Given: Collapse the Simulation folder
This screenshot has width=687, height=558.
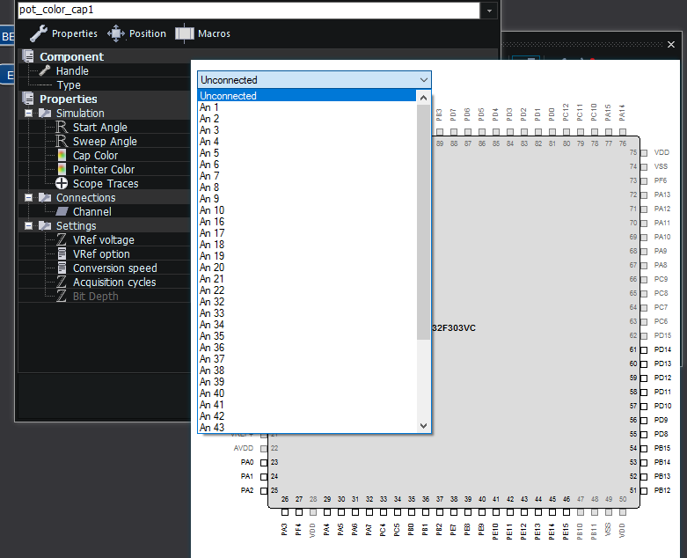Looking at the screenshot, I should (28, 113).
